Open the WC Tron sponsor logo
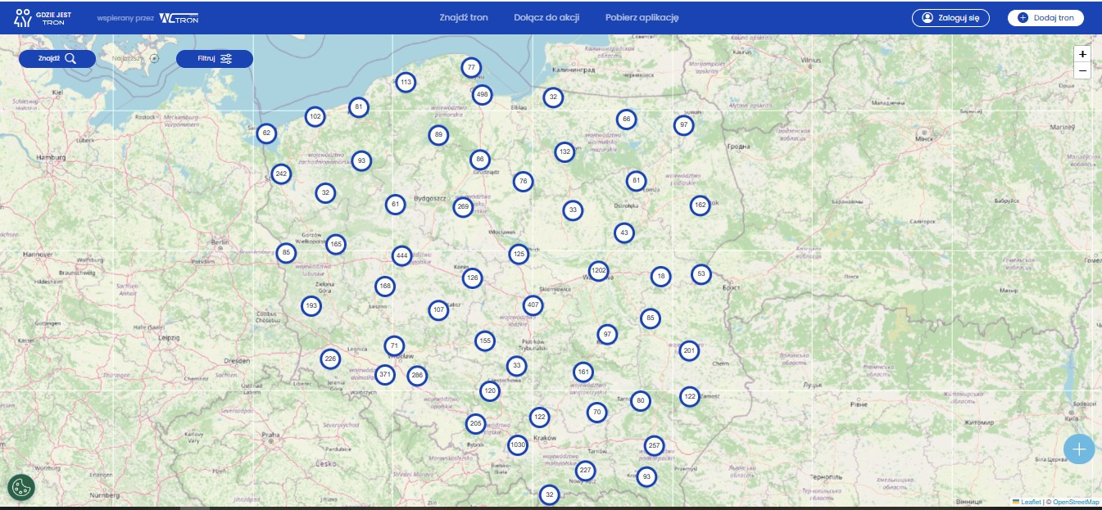This screenshot has height=510, width=1102. [x=179, y=18]
